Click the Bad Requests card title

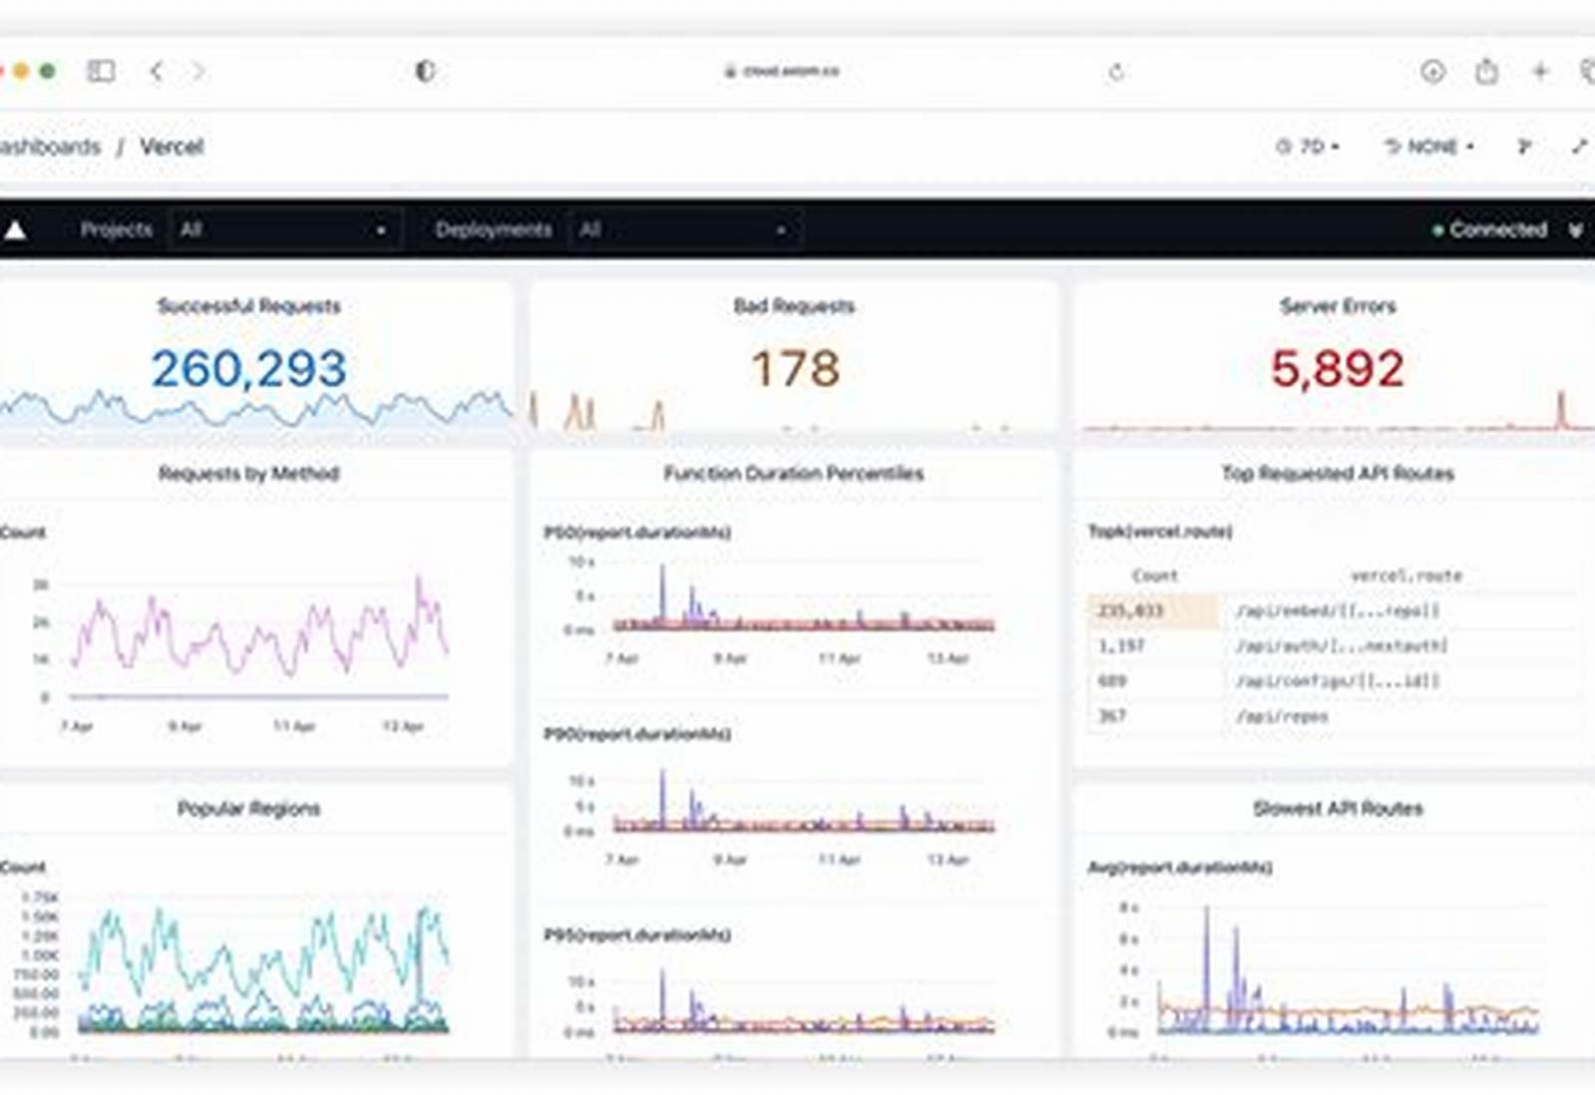click(x=794, y=306)
